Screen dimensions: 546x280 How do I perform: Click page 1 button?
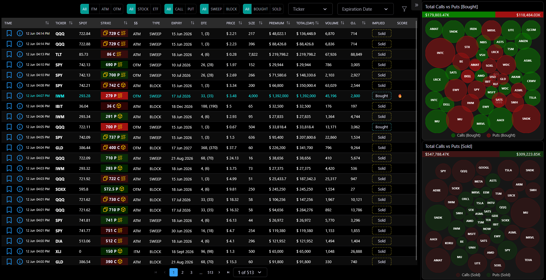coord(174,272)
